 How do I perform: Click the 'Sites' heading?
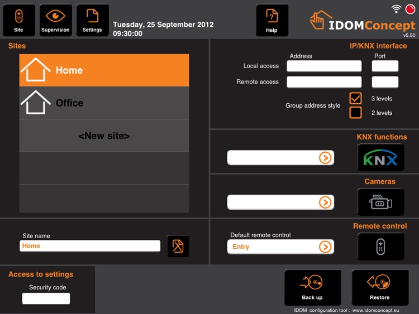point(17,46)
